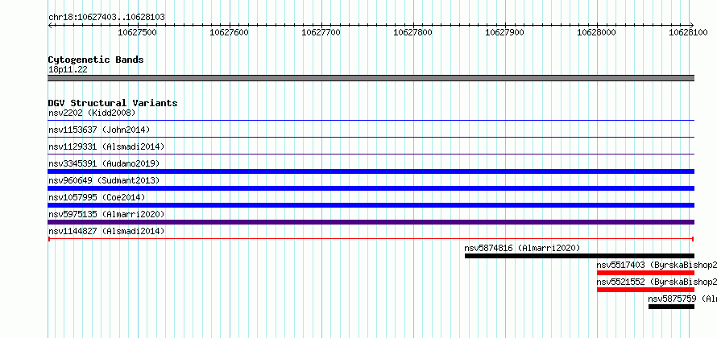Click the black bar under nsv5874816
The image size is (717, 338).
(x=579, y=256)
